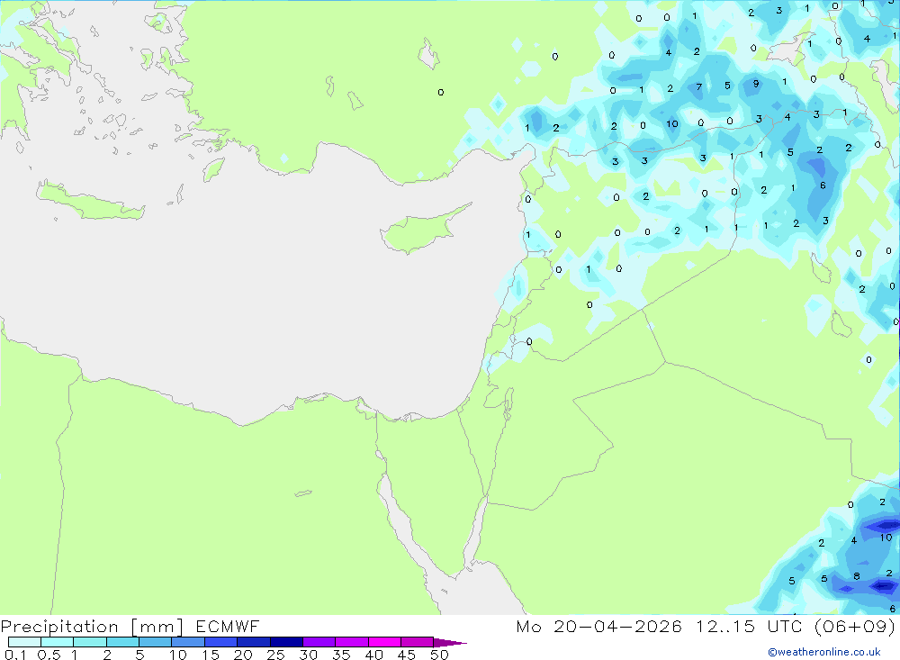Click the "40" legend scale label
This screenshot has height=660, width=900.
(373, 655)
